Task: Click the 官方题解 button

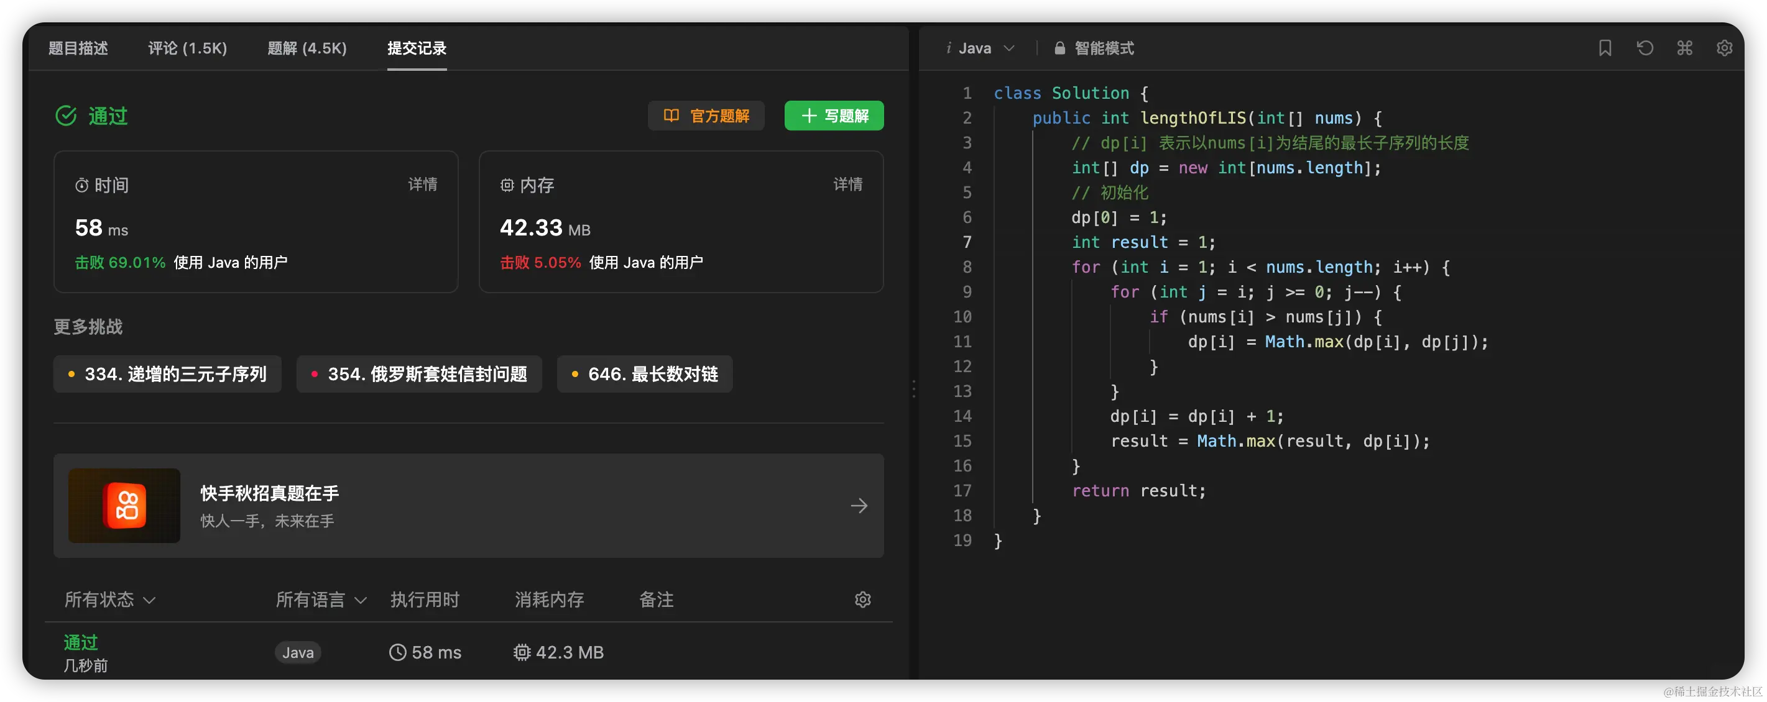Action: (706, 116)
